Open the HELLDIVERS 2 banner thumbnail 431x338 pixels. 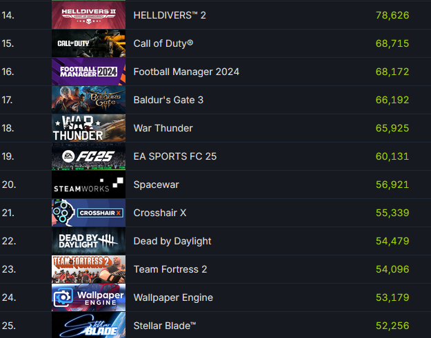(88, 15)
